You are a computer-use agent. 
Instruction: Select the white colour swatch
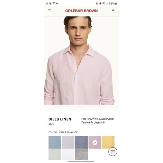coord(68,155)
